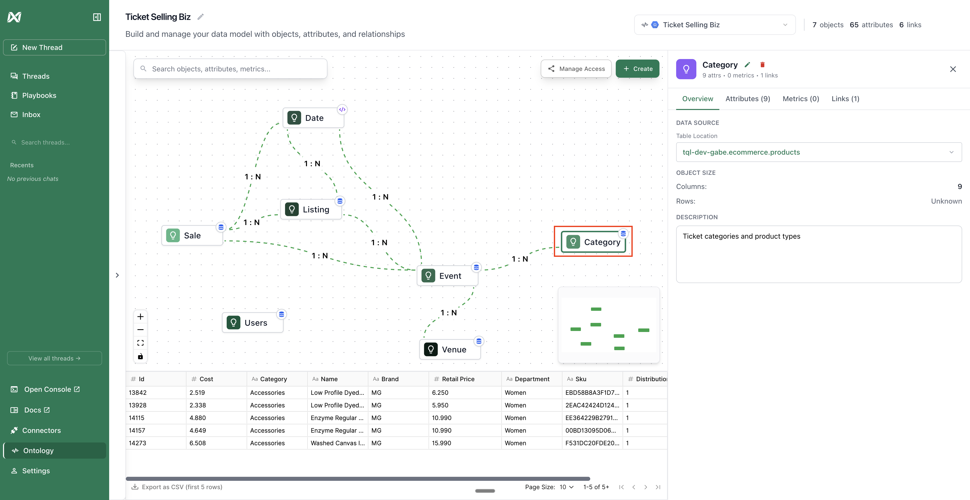The width and height of the screenshot is (970, 500).
Task: Open the Page Size dropdown
Action: click(x=566, y=487)
